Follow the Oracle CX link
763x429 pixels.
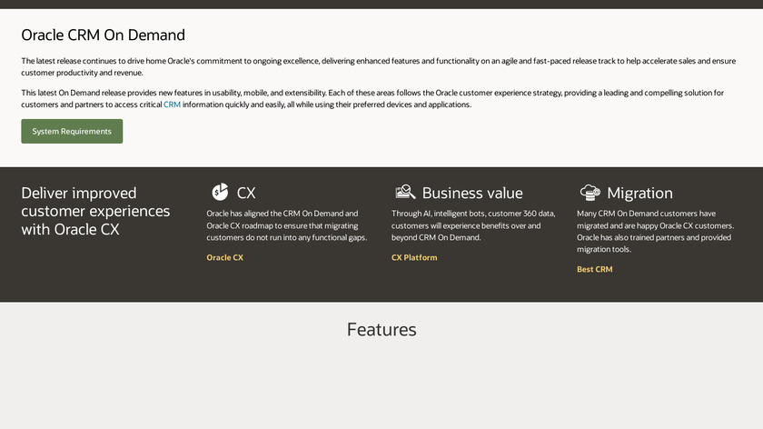click(x=224, y=257)
